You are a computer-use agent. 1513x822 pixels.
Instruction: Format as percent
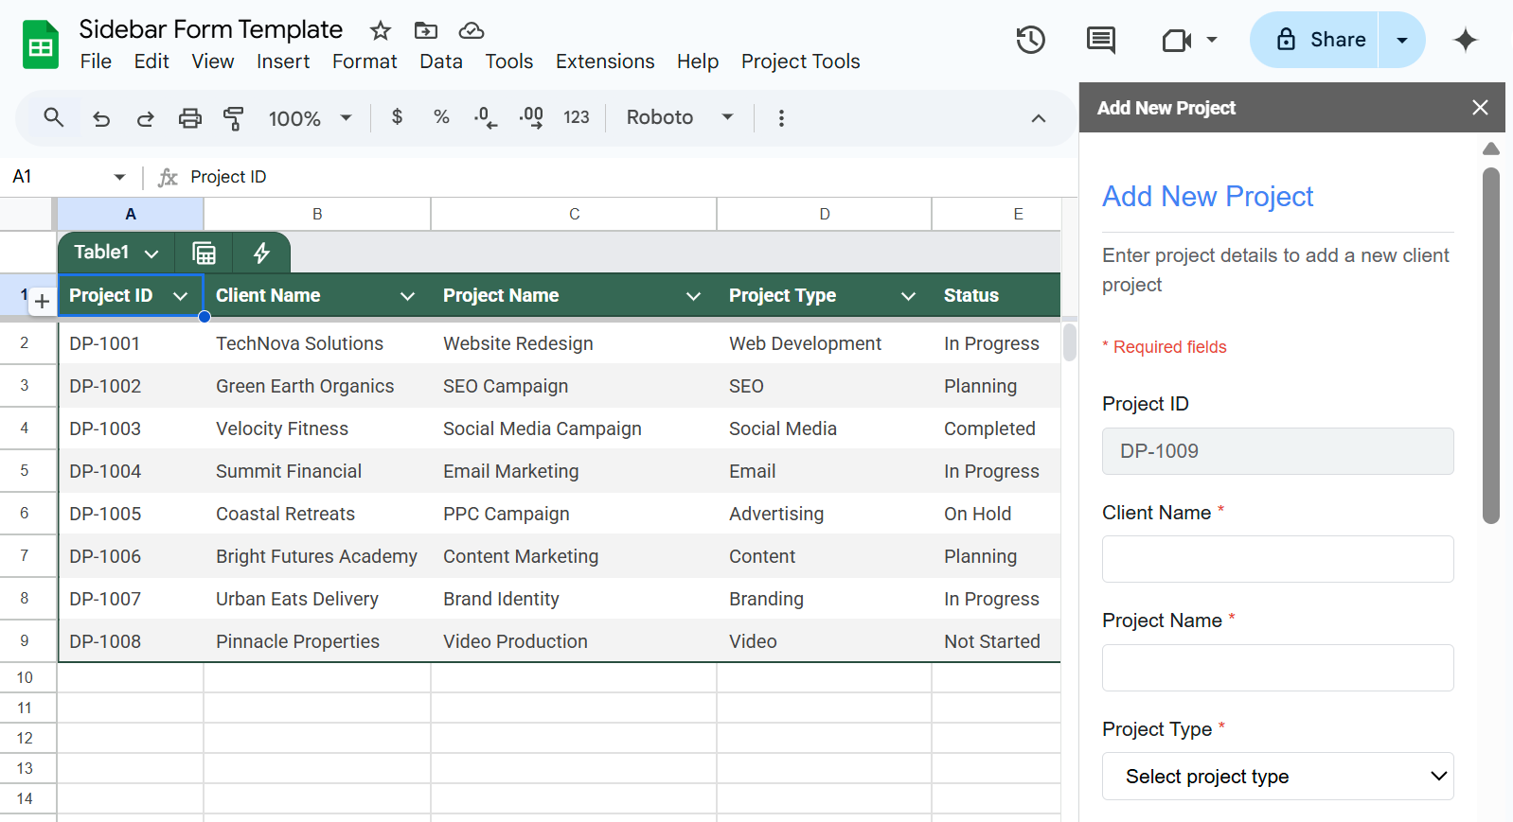pyautogui.click(x=441, y=117)
